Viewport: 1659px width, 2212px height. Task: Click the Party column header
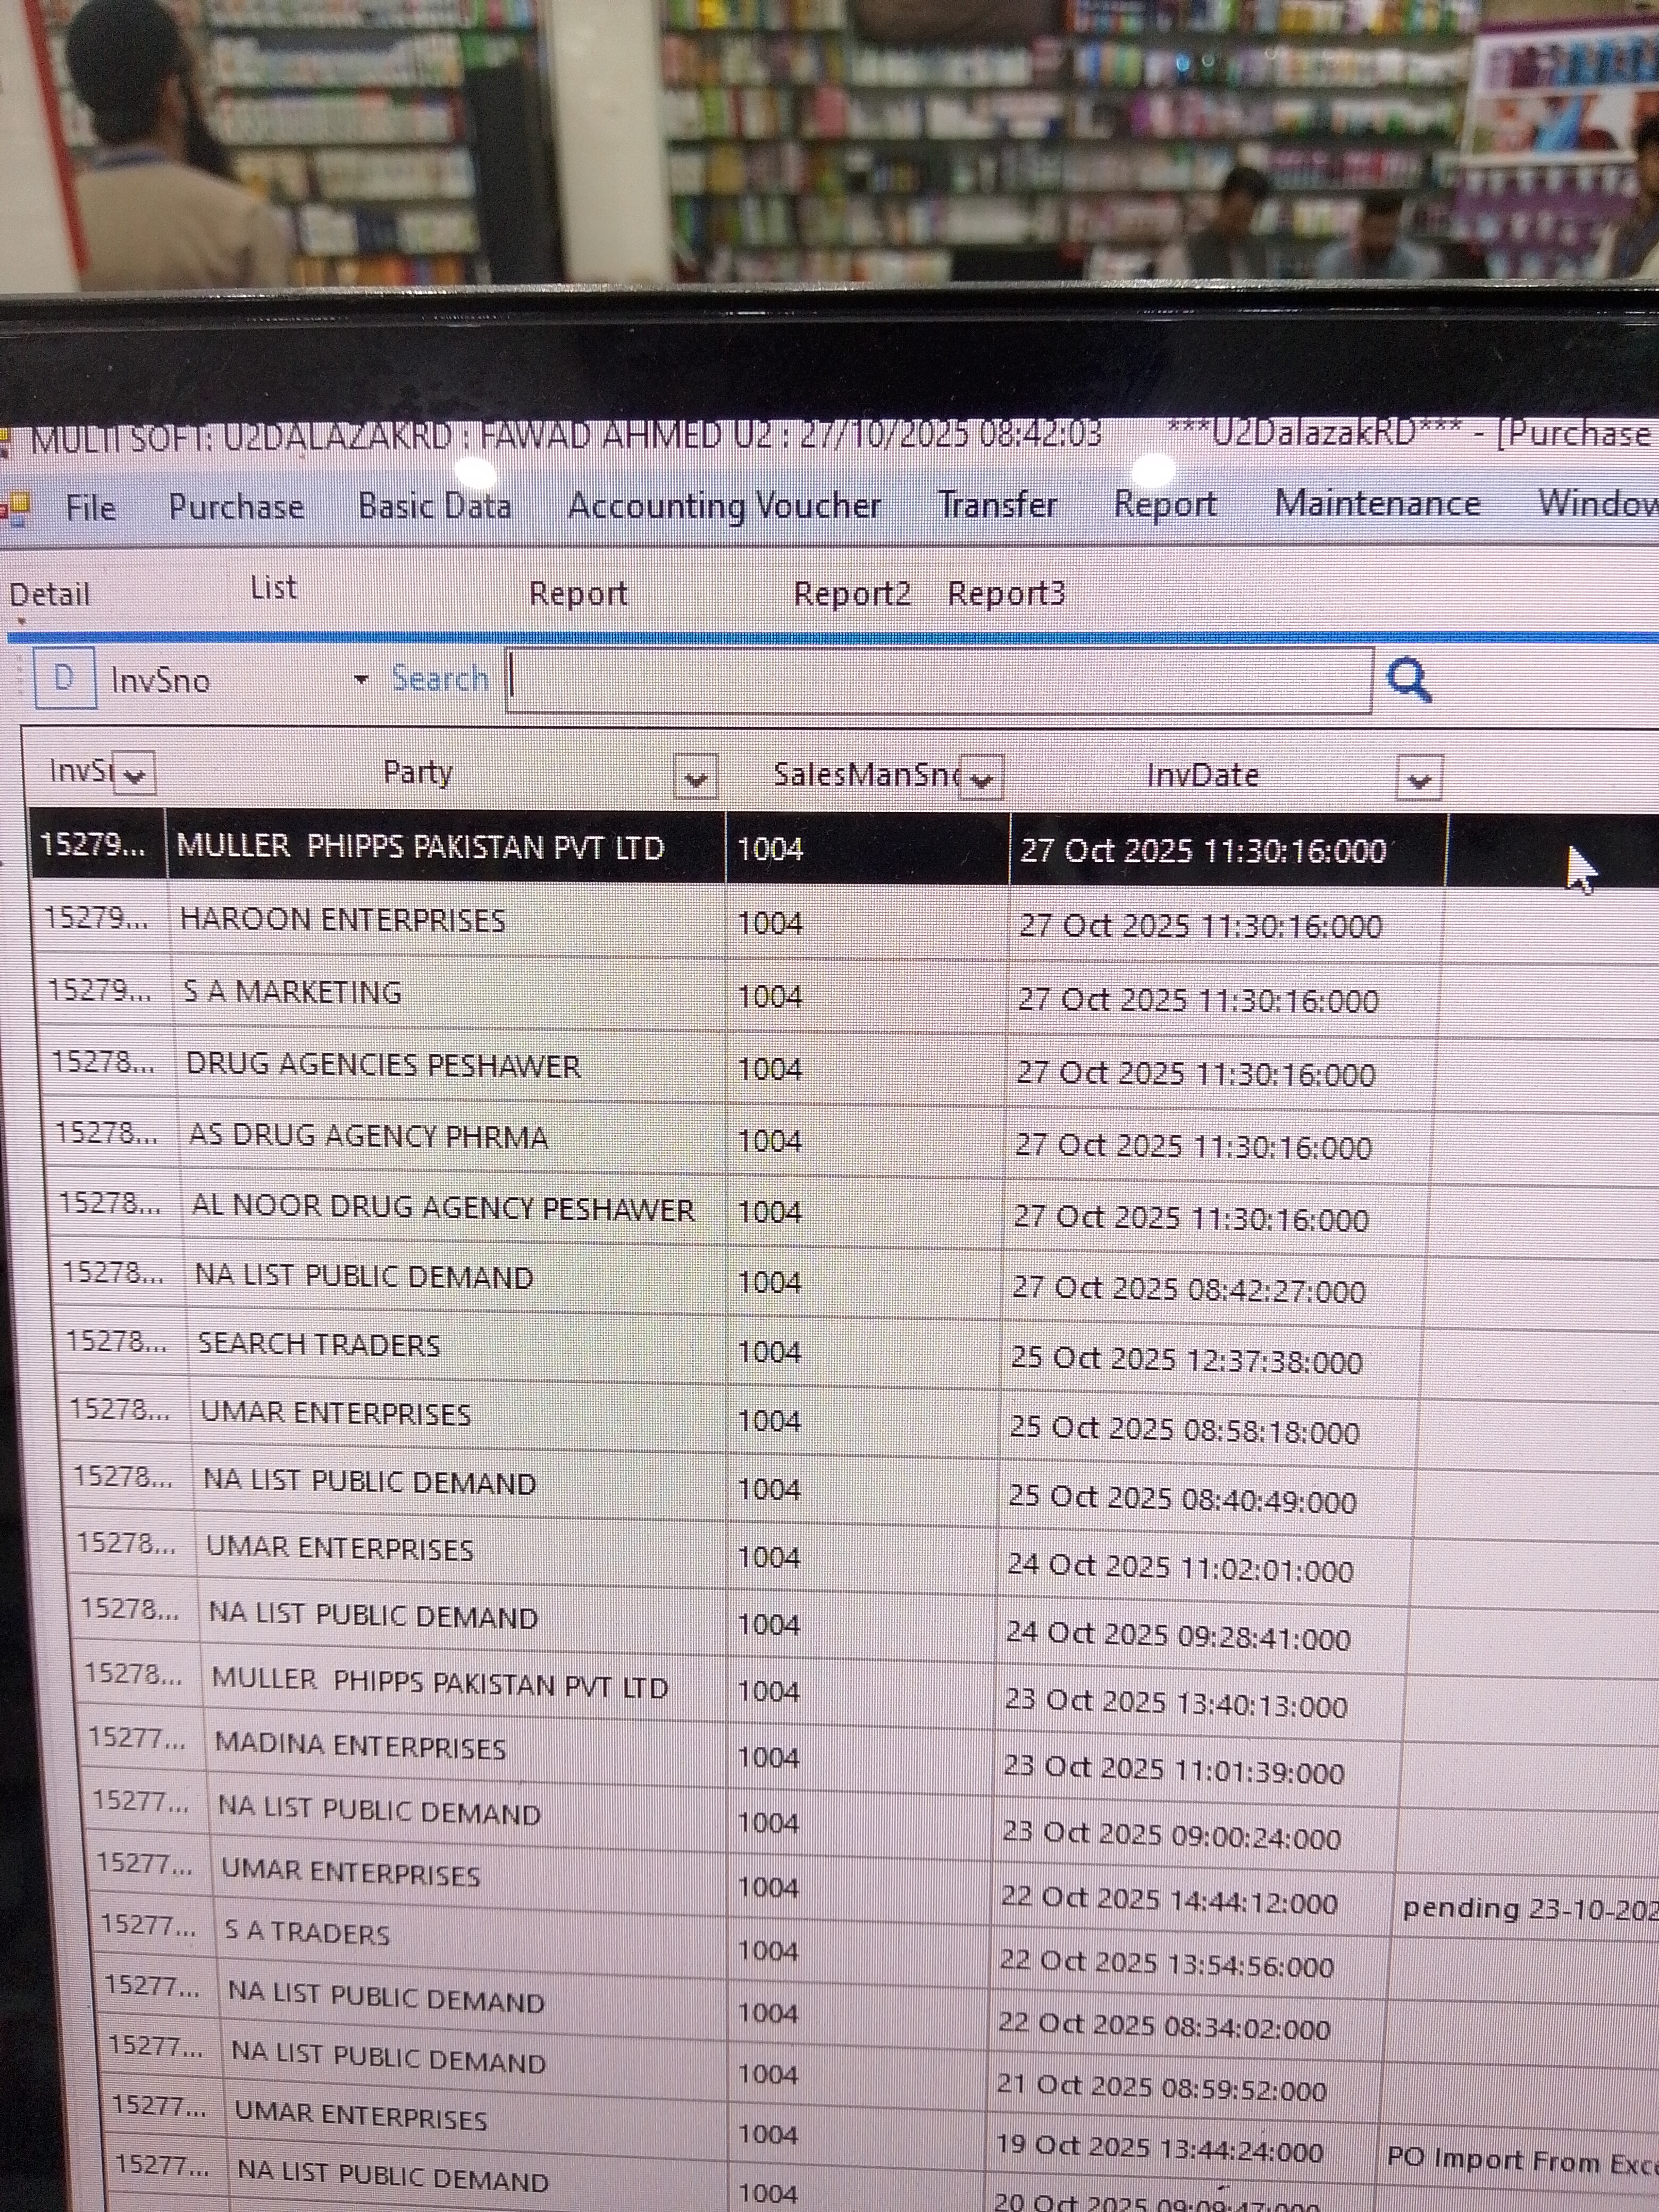pyautogui.click(x=417, y=773)
